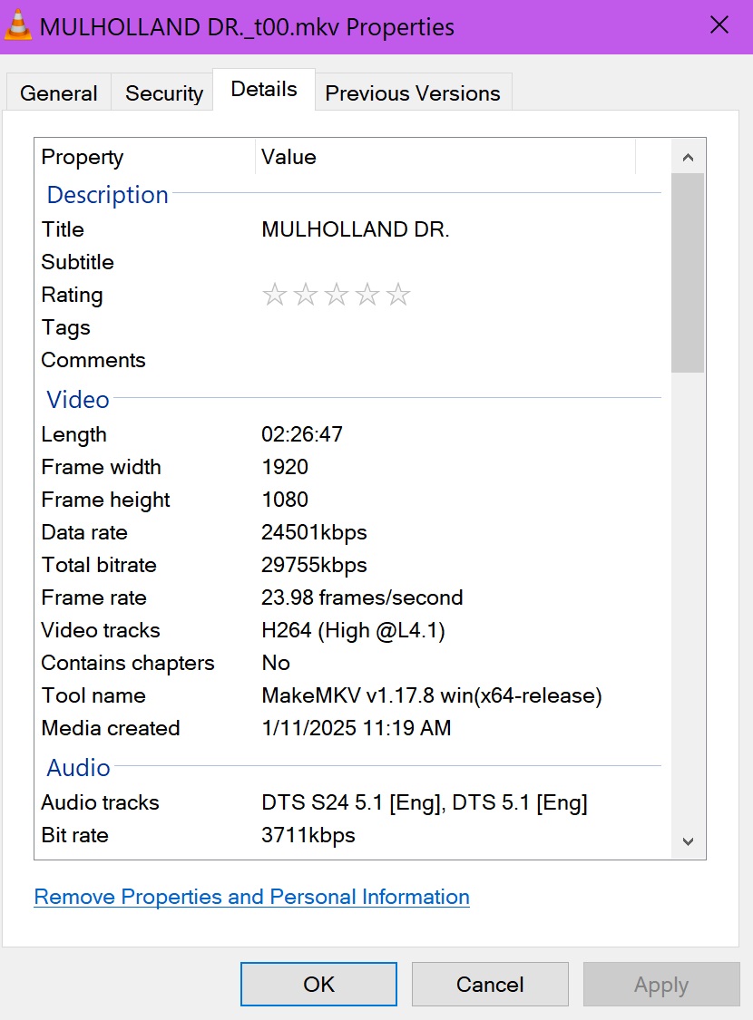Set rating to four stars
Screen dimensions: 753x1020
pos(367,295)
